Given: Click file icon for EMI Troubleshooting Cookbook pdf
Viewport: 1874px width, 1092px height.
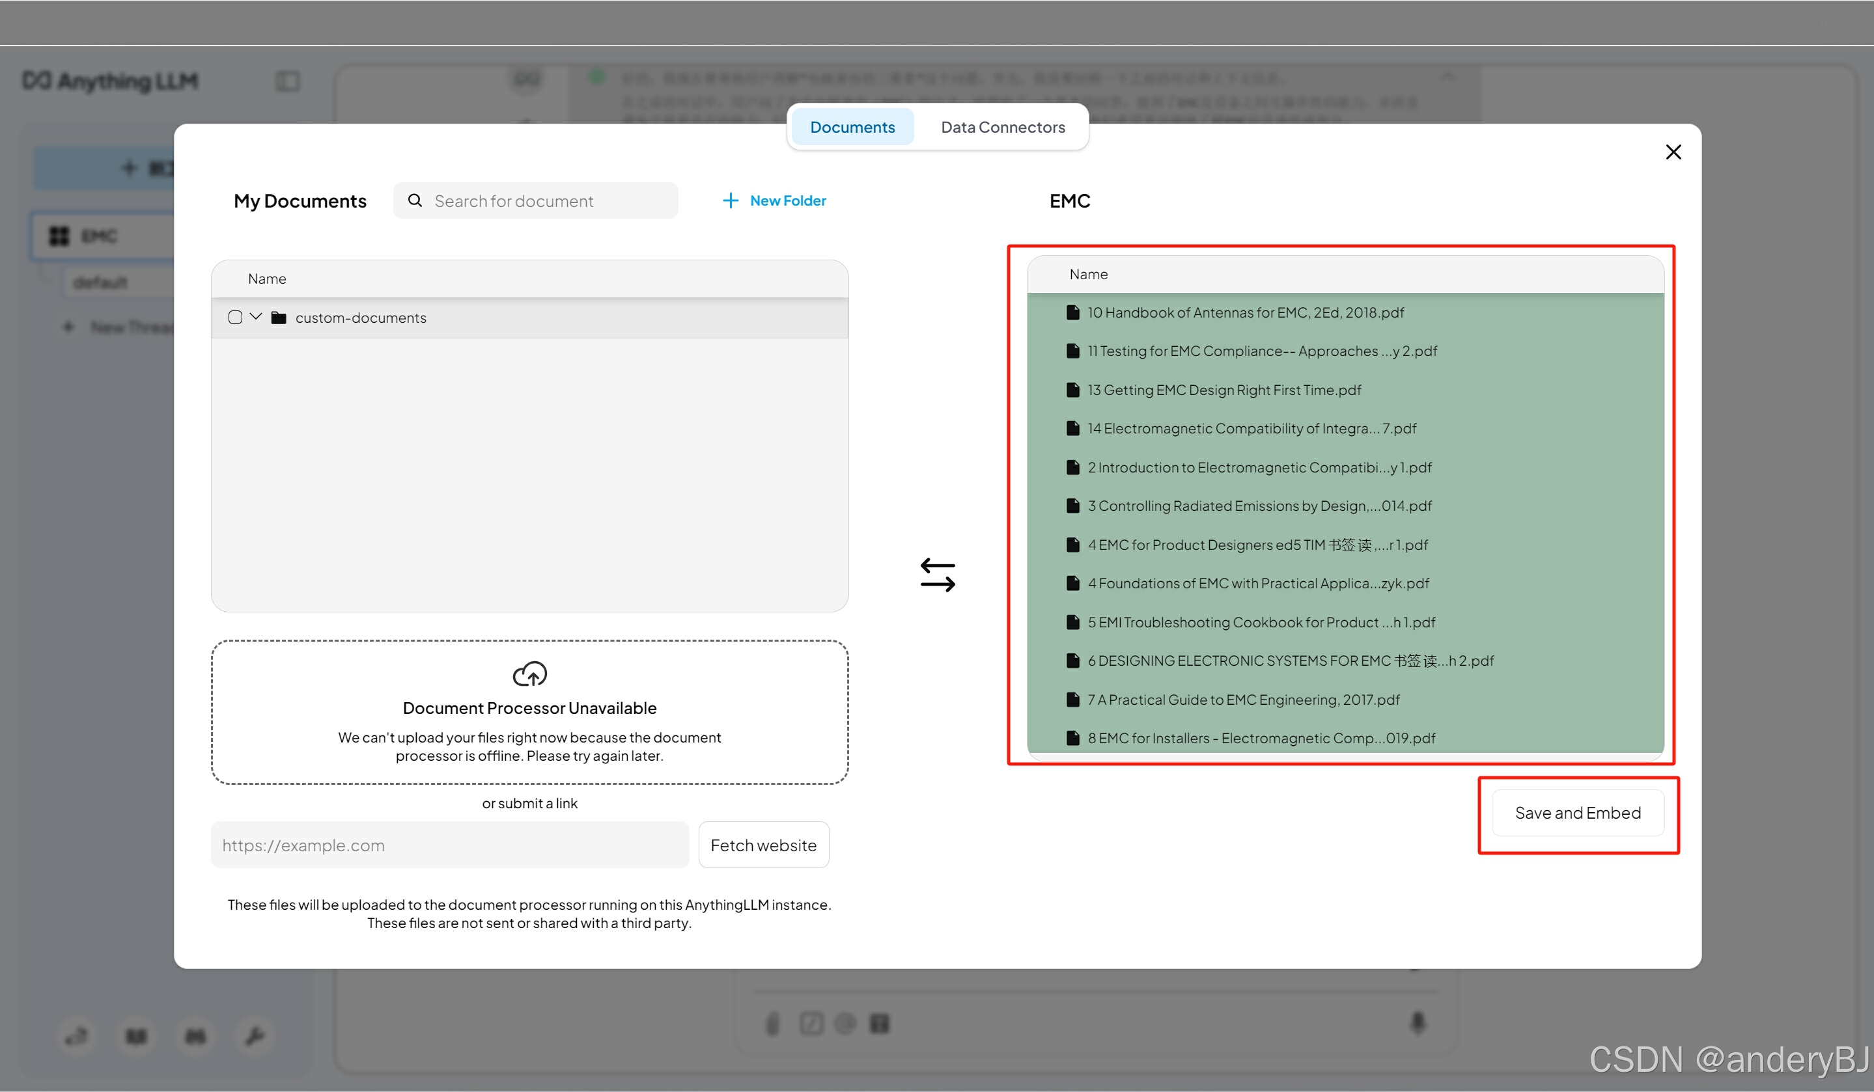Looking at the screenshot, I should pos(1072,622).
